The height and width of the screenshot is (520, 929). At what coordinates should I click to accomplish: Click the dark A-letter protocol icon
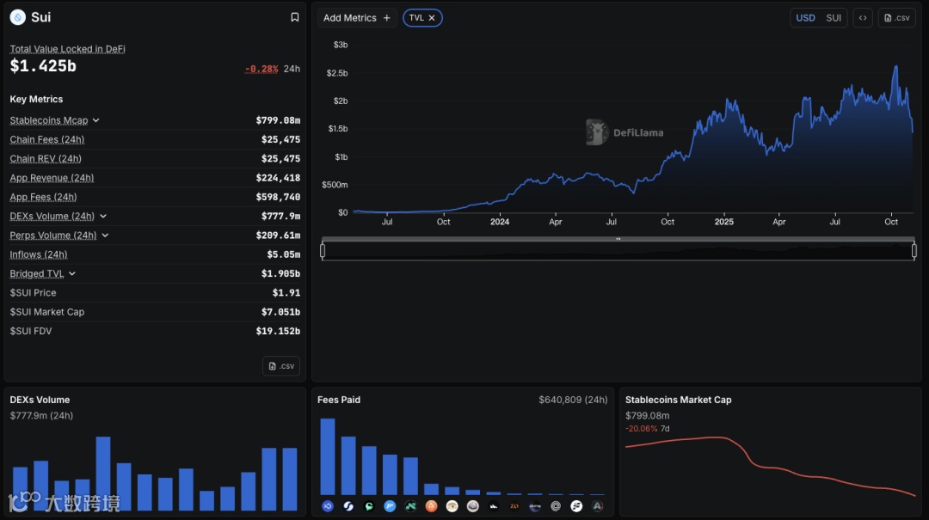coord(597,505)
